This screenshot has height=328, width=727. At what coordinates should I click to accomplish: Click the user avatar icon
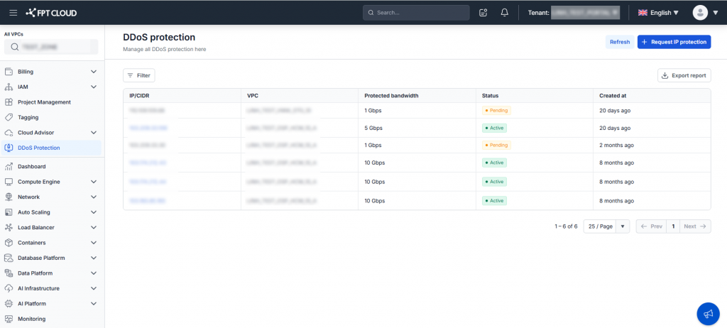pyautogui.click(x=700, y=12)
